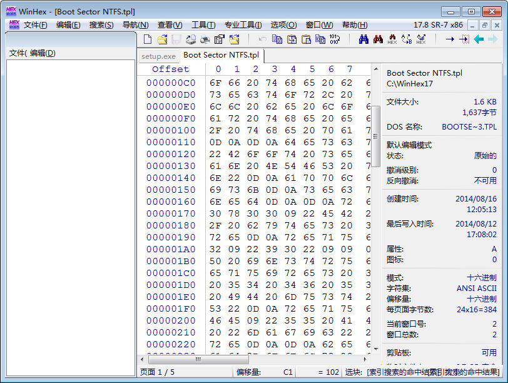The image size is (508, 383).
Task: Select offset row 00000100
Action: click(x=171, y=131)
